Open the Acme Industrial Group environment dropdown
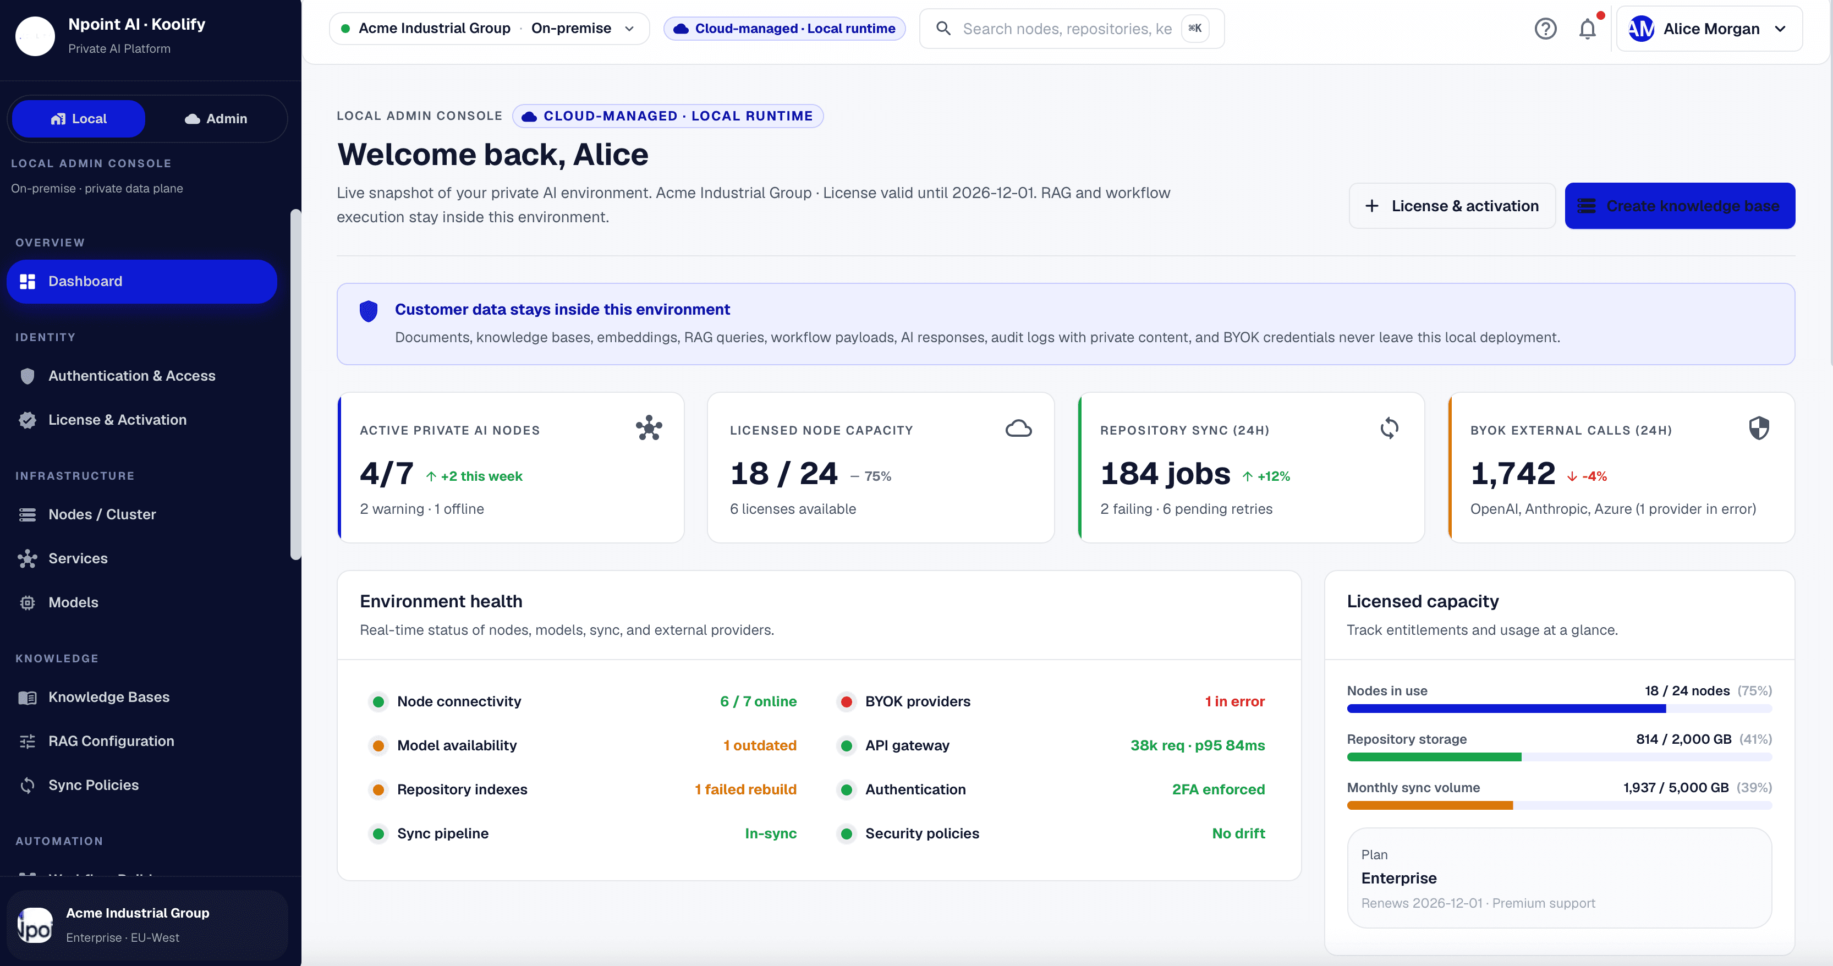Viewport: 1833px width, 966px height. pos(489,29)
